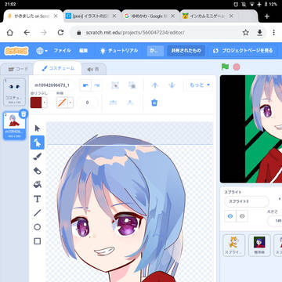Click the project title field in menu bar
This screenshot has height=282, width=282.
(x=155, y=51)
